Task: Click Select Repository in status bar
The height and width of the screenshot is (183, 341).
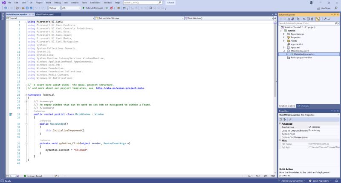Action: [321, 181]
